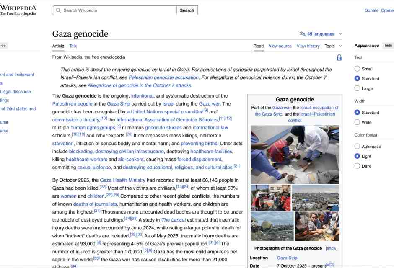Select Light color mode
The height and width of the screenshot is (268, 394).
(357, 156)
